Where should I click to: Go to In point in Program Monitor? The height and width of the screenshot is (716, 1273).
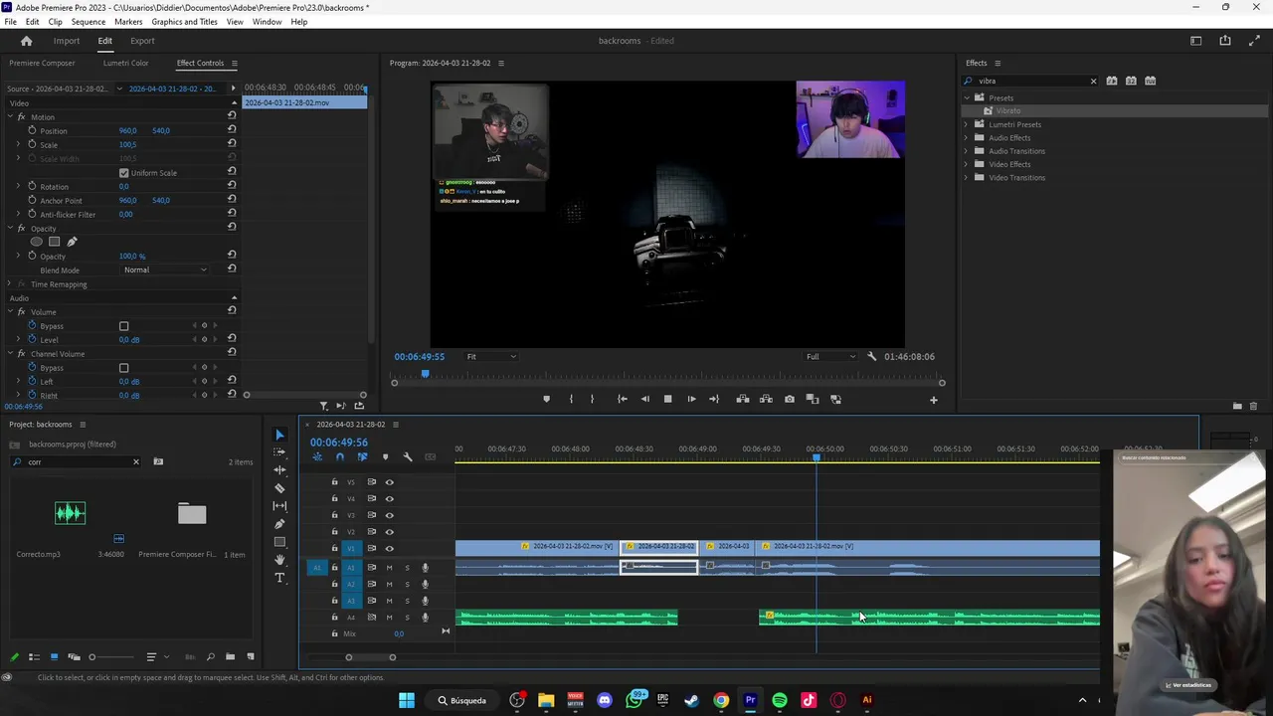(x=622, y=399)
